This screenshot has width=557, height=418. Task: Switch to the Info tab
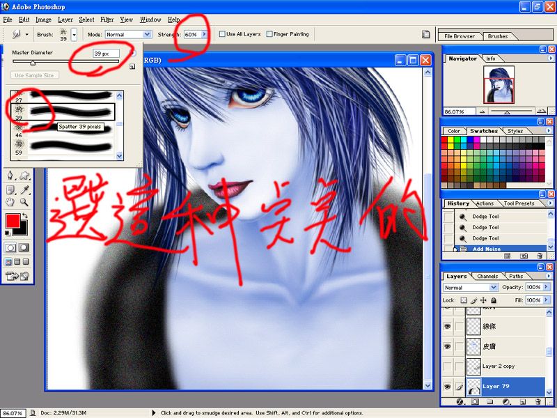[x=491, y=59]
